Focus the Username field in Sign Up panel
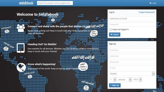Image resolution: width=164 pixels, height=92 pixels. pos(132,56)
